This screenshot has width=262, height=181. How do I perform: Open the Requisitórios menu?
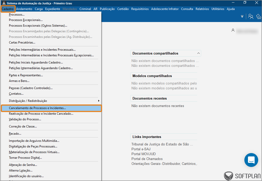coord(140,9)
